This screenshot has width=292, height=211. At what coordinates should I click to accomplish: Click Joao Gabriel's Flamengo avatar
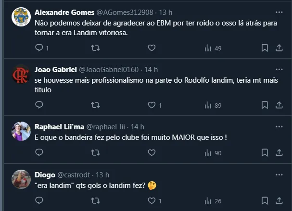coord(21,74)
